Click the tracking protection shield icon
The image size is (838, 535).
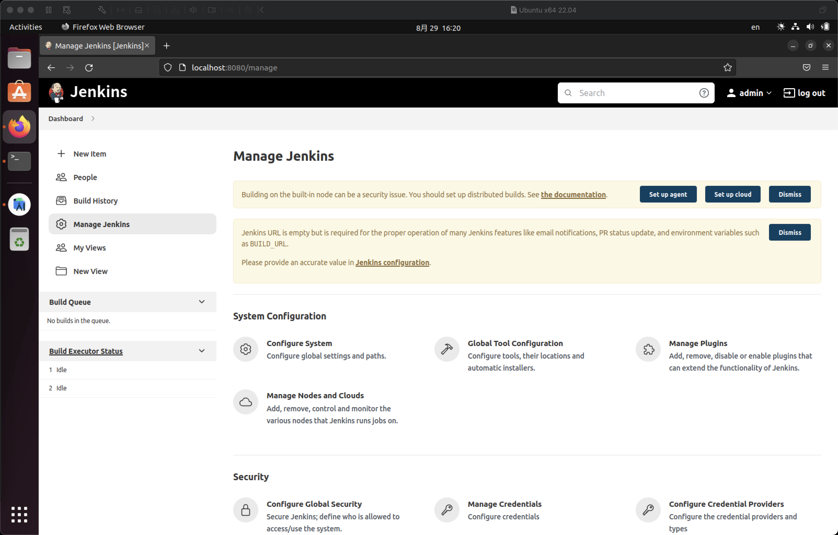(x=168, y=67)
